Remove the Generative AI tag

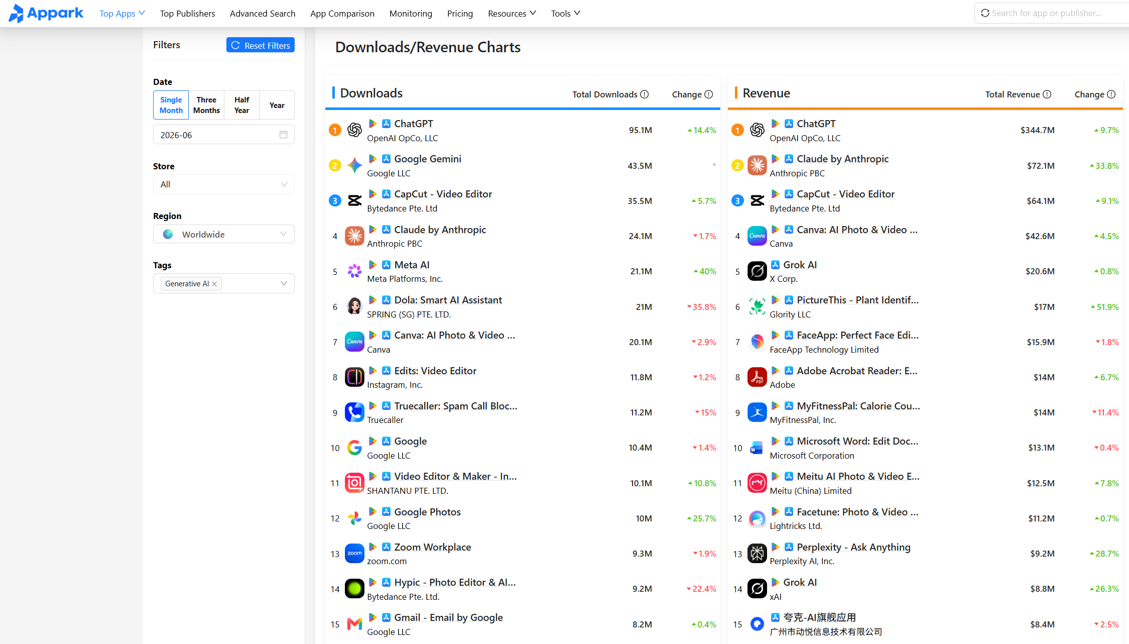(214, 284)
